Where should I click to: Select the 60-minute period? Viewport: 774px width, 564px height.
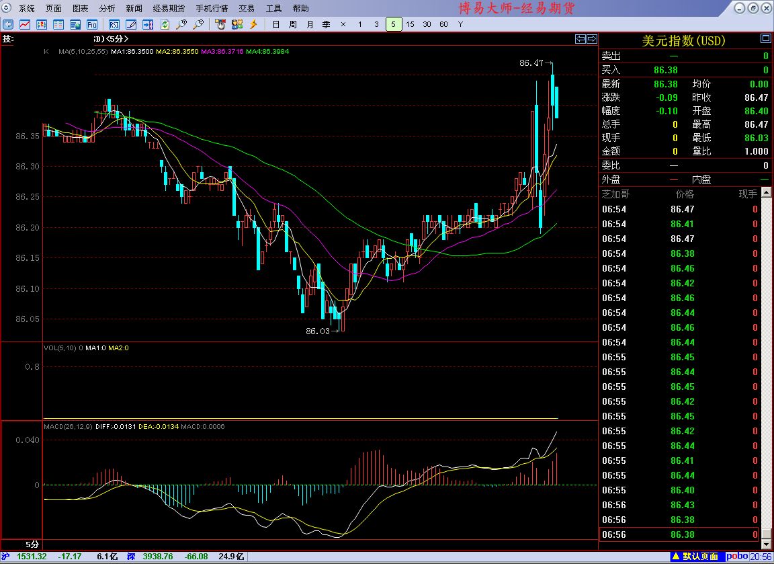click(443, 24)
